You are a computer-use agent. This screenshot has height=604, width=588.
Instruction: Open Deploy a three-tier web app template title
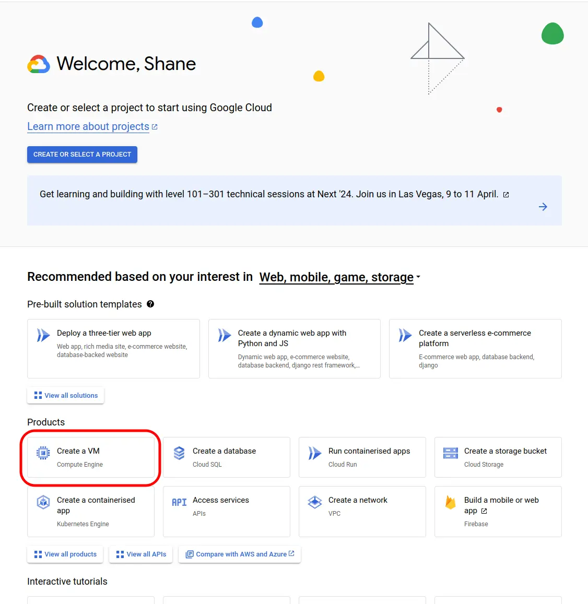point(104,333)
